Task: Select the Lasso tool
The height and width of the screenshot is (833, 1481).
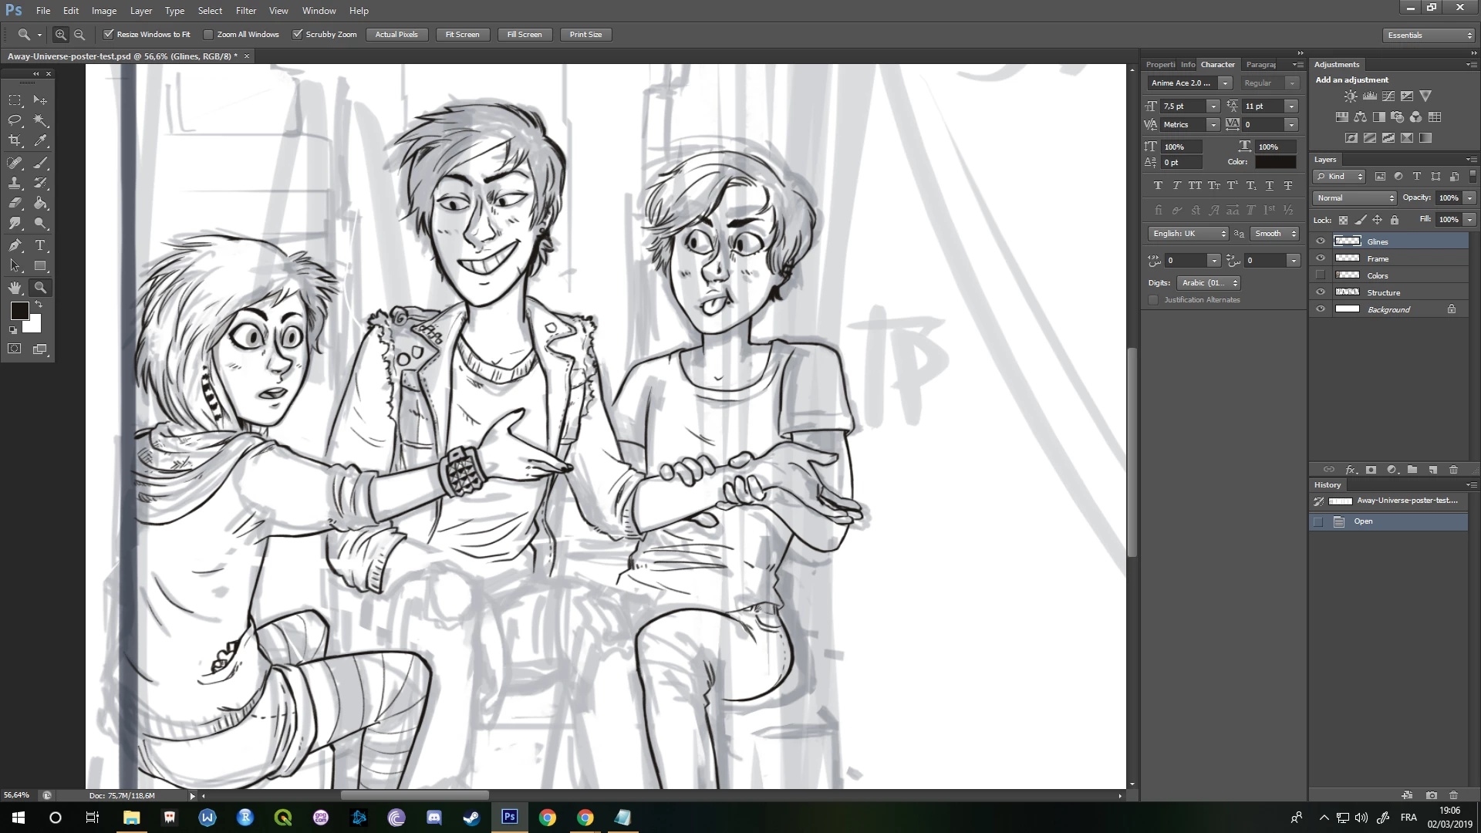Action: [x=15, y=120]
